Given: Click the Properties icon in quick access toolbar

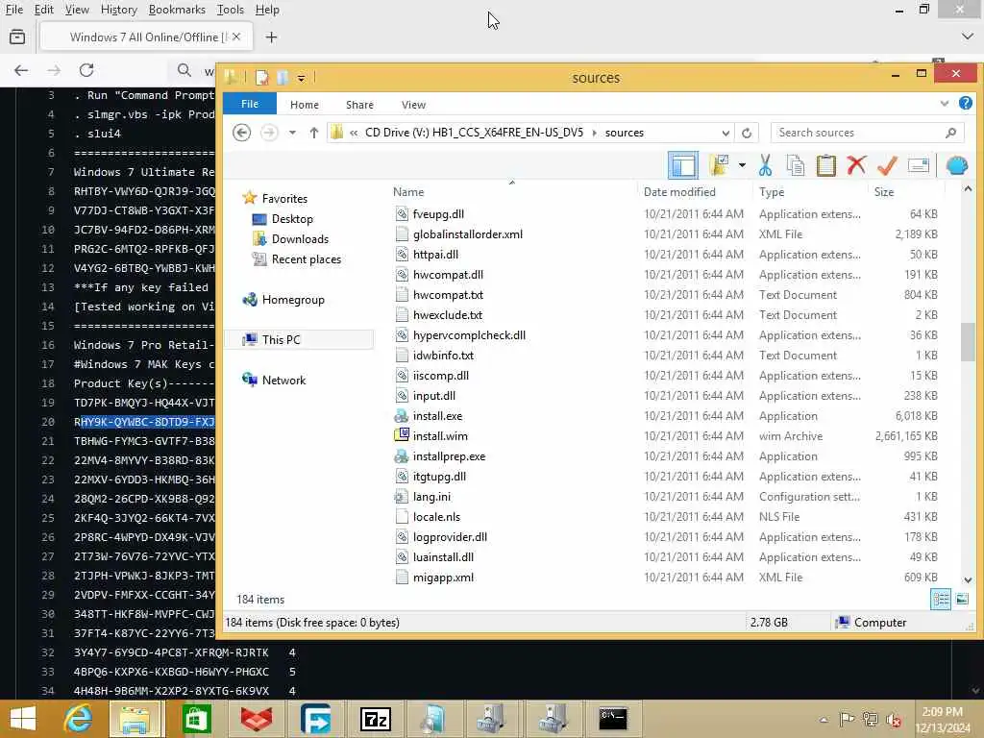Looking at the screenshot, I should 261,78.
